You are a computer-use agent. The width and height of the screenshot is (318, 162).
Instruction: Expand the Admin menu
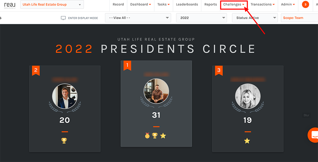pos(288,4)
